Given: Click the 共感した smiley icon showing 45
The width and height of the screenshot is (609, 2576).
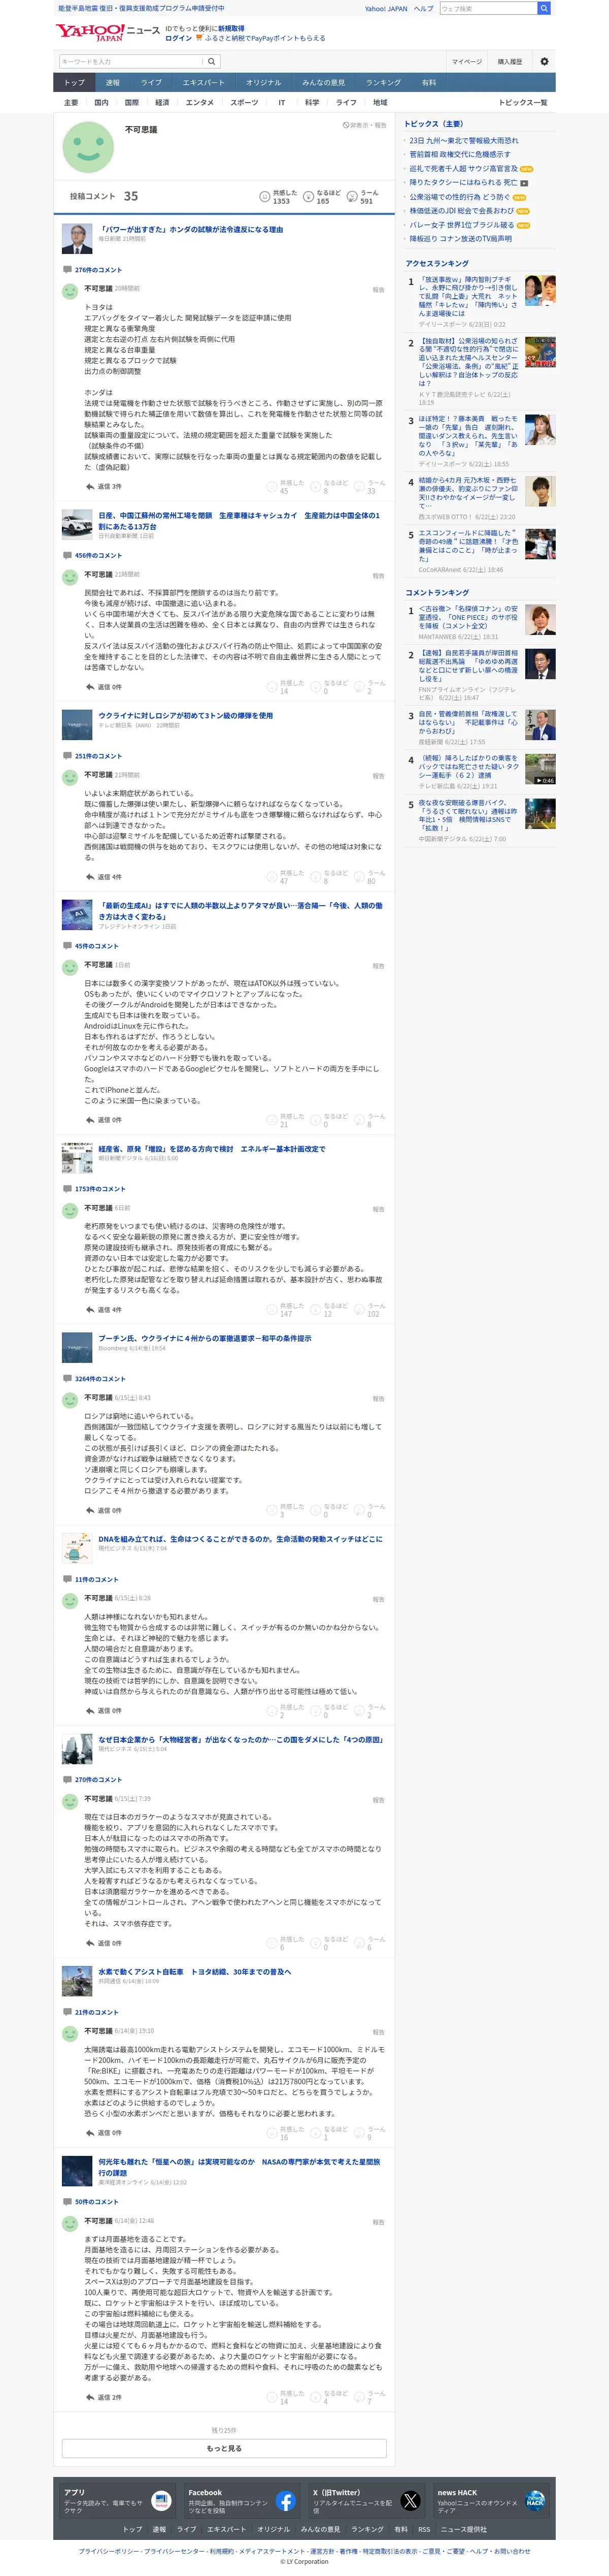Looking at the screenshot, I should [272, 486].
